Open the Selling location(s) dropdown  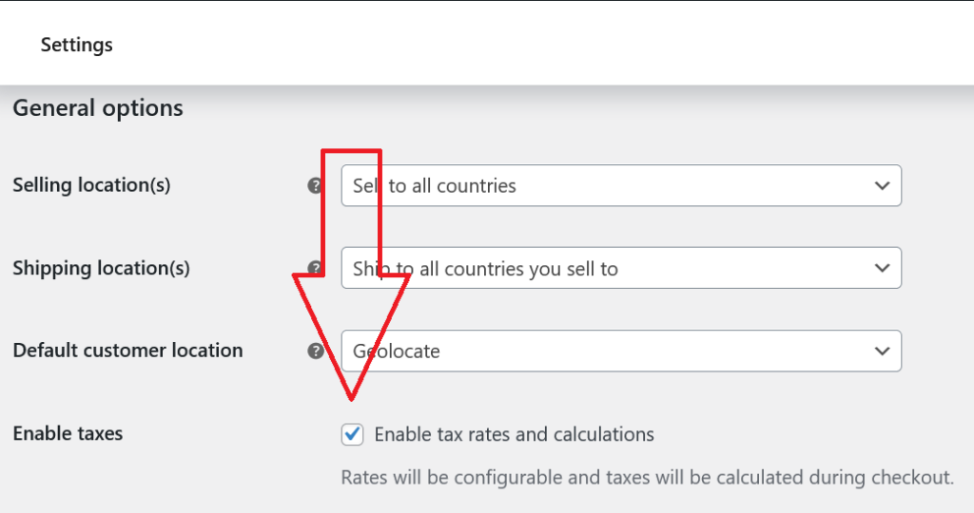coord(620,186)
